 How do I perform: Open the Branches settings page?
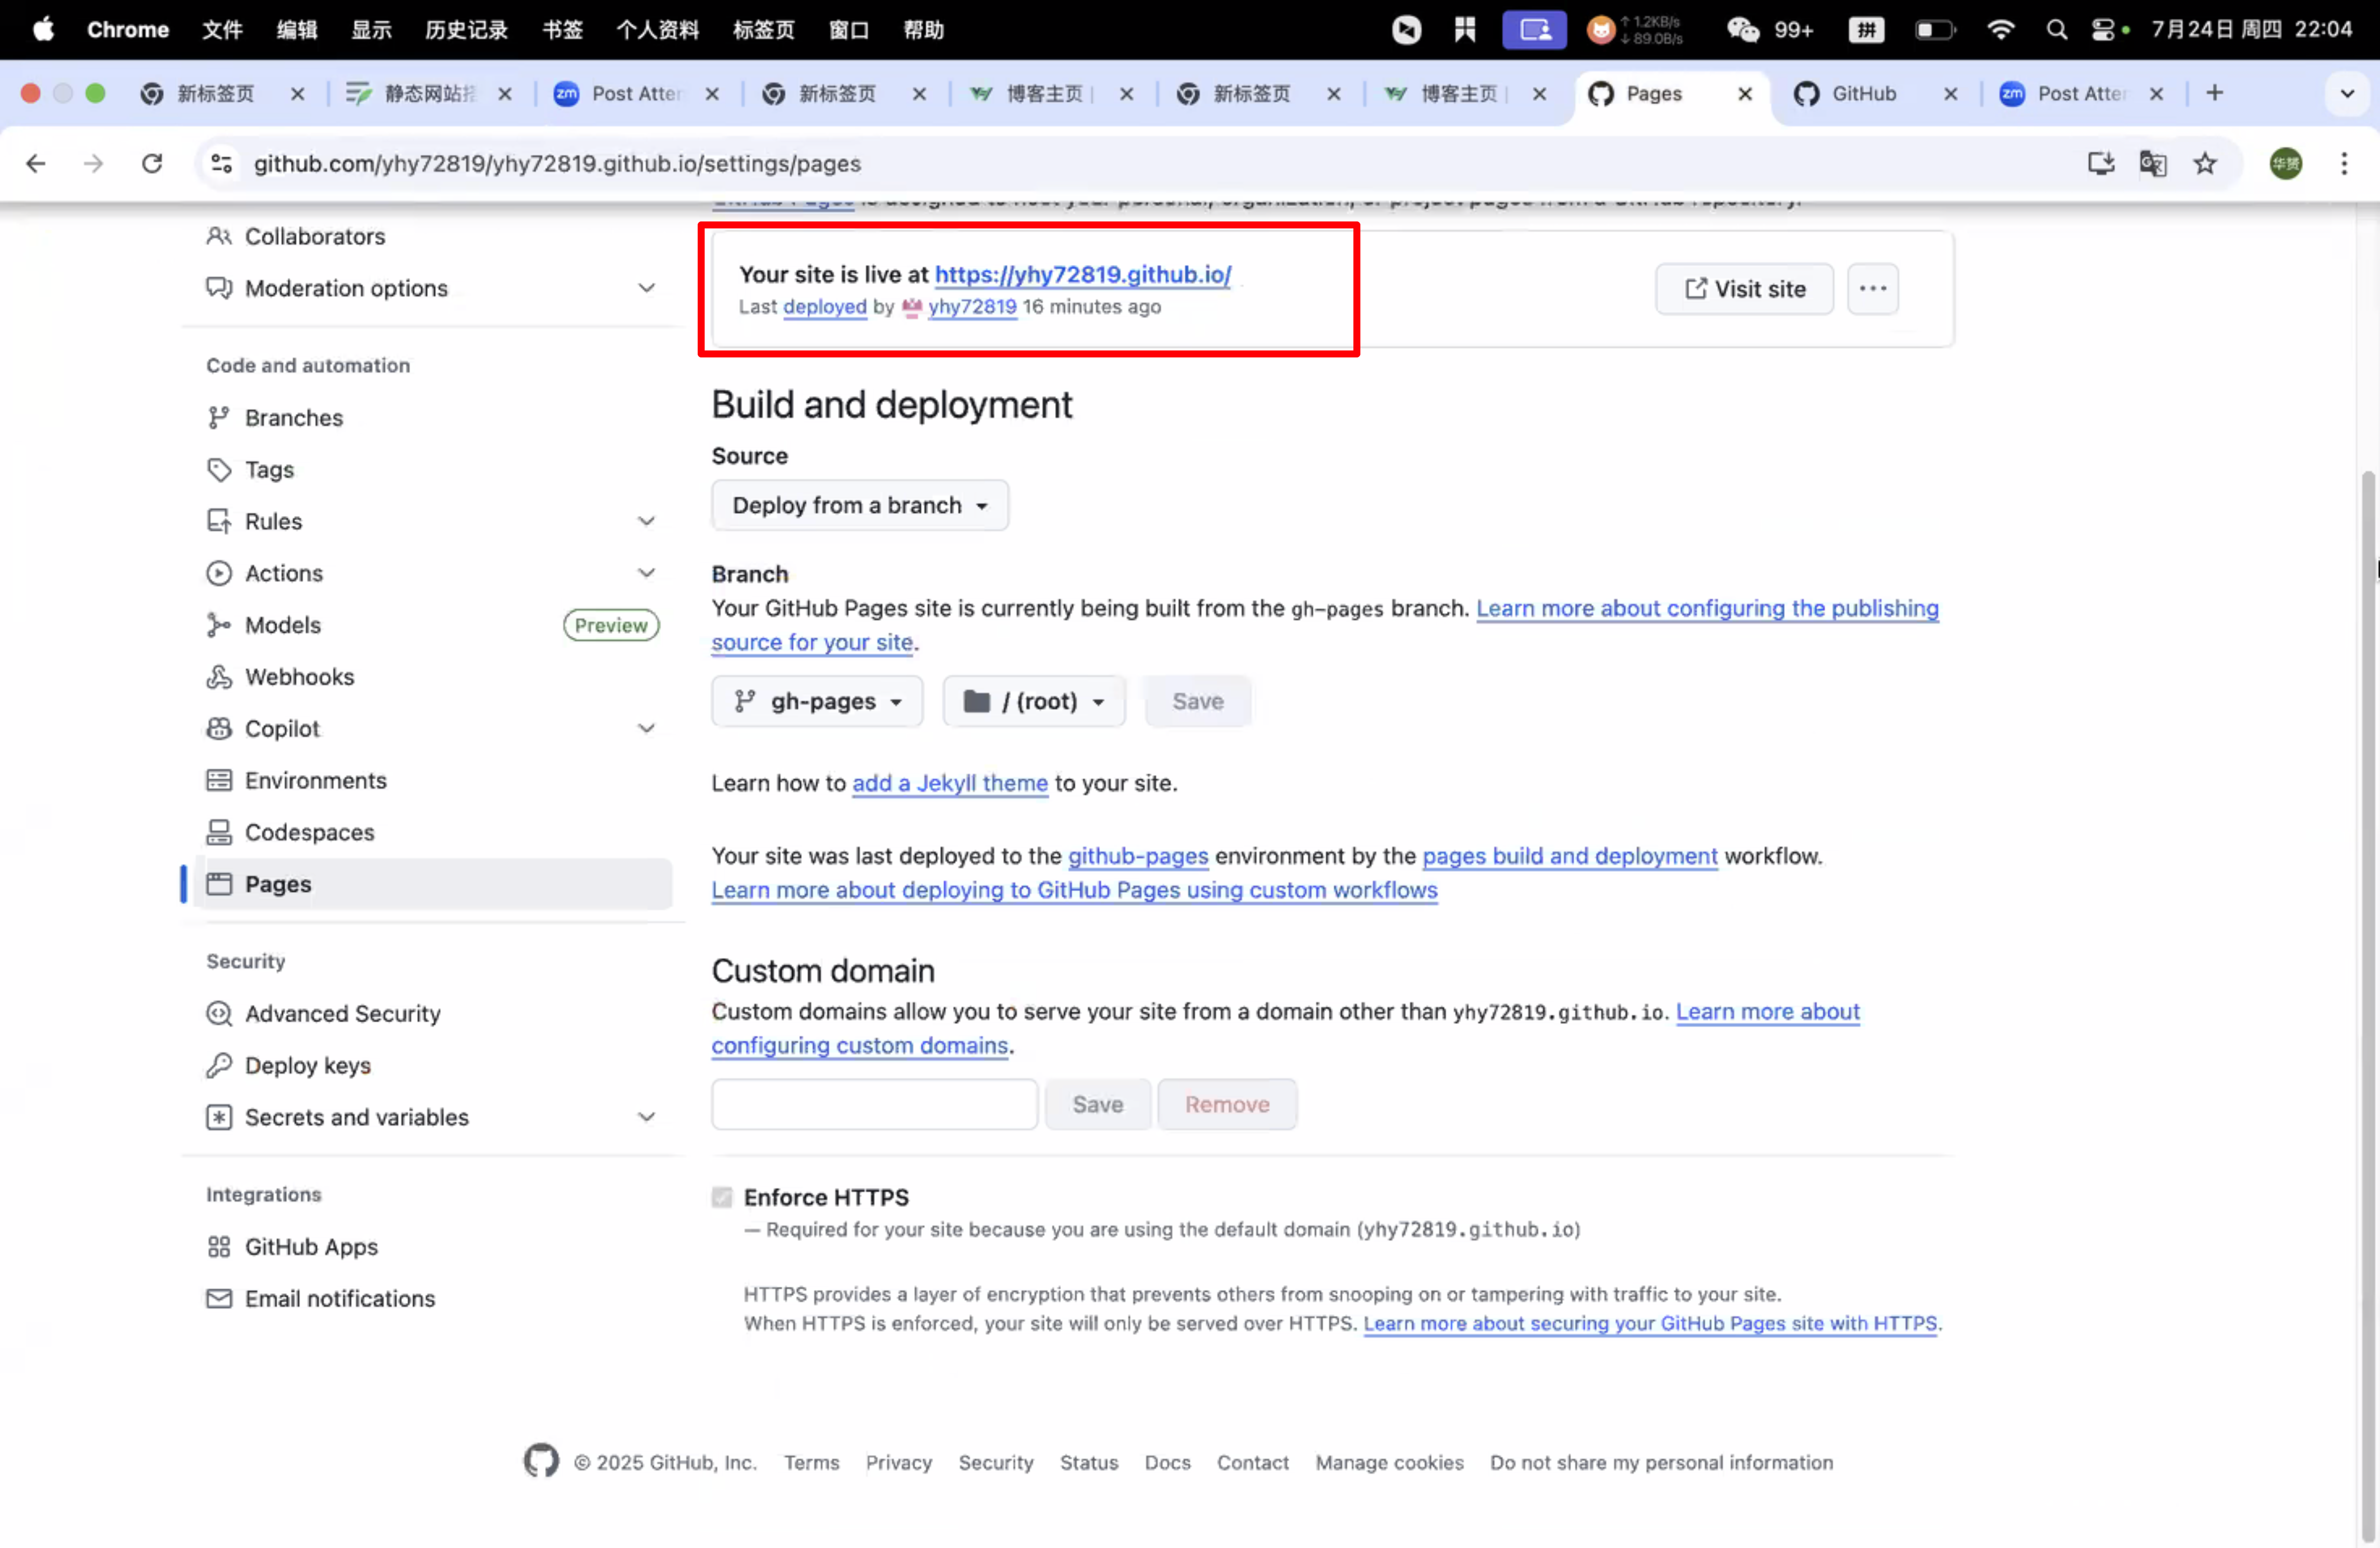294,417
